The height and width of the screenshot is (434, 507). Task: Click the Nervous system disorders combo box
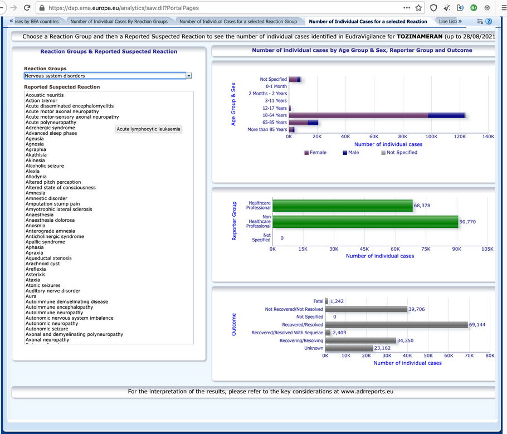point(105,76)
